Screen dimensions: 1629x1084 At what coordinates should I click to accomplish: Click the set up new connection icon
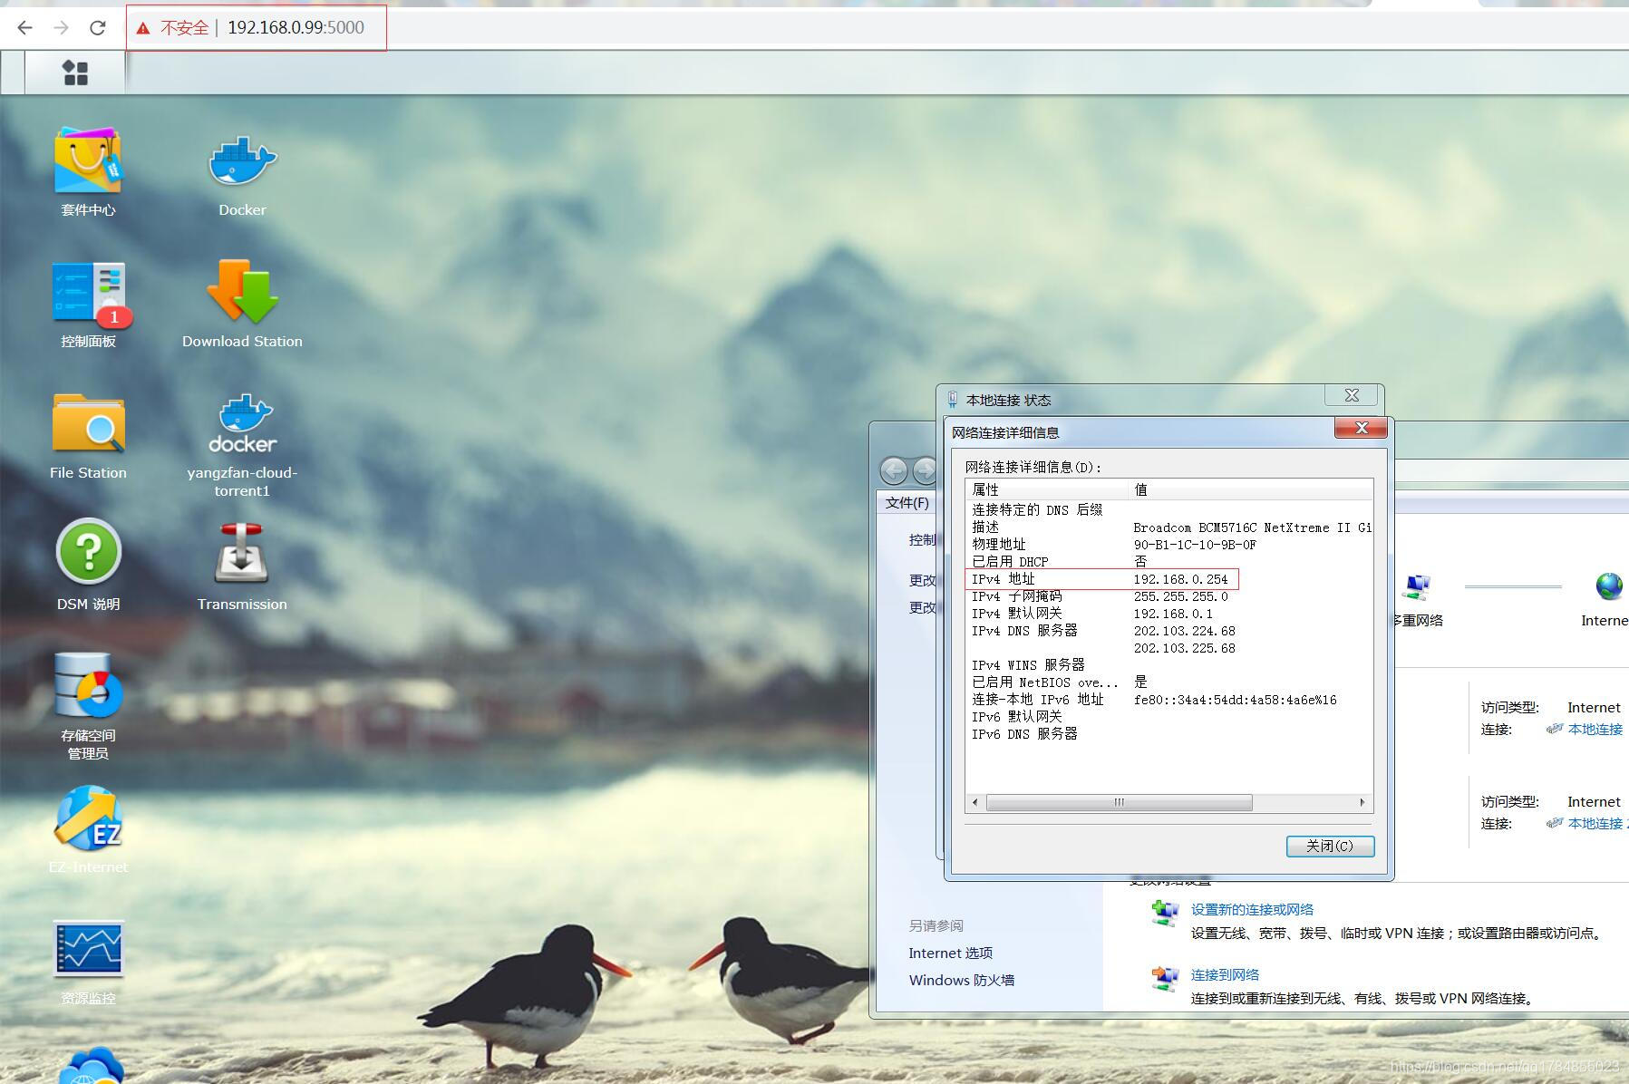[x=1165, y=912]
